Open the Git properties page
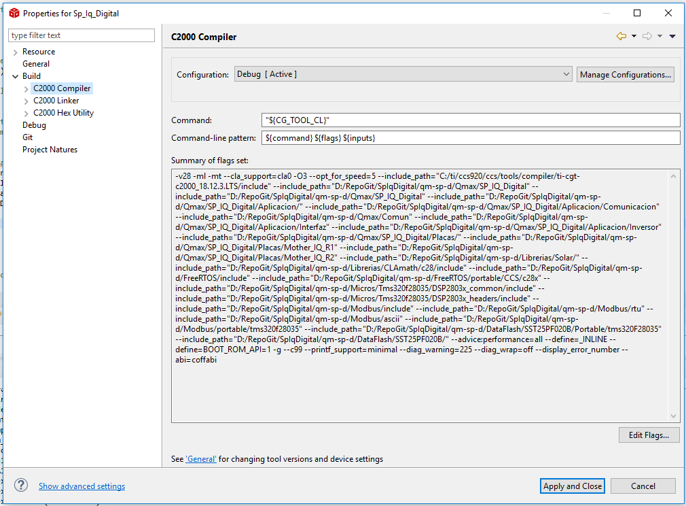The width and height of the screenshot is (686, 506). (27, 137)
